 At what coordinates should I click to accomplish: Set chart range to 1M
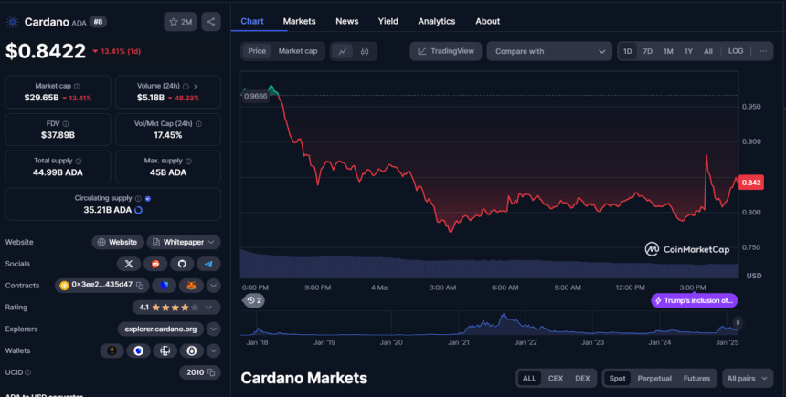(668, 51)
